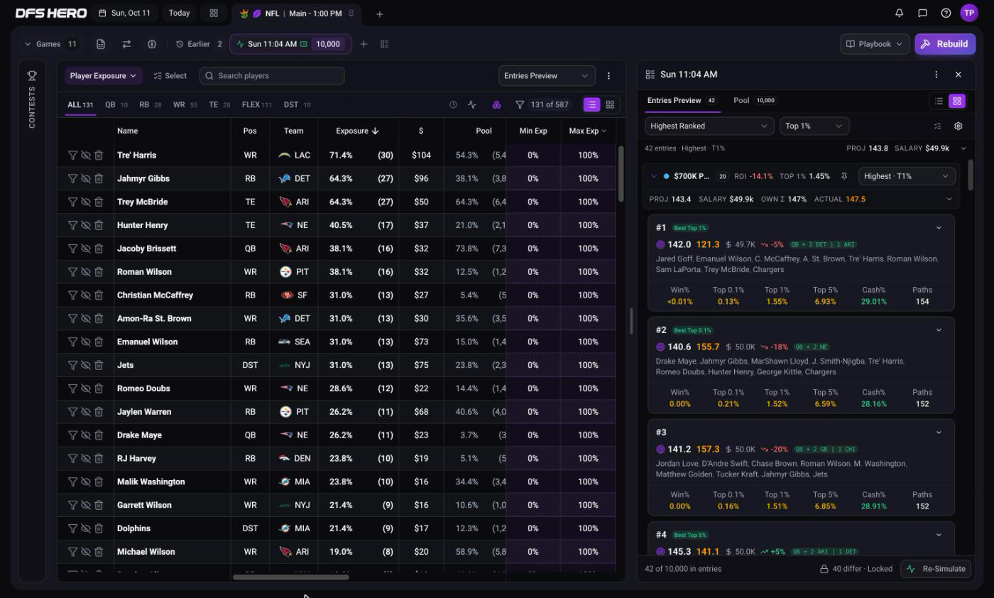Select the FLEX position tab
Image resolution: width=994 pixels, height=598 pixels.
click(x=256, y=104)
